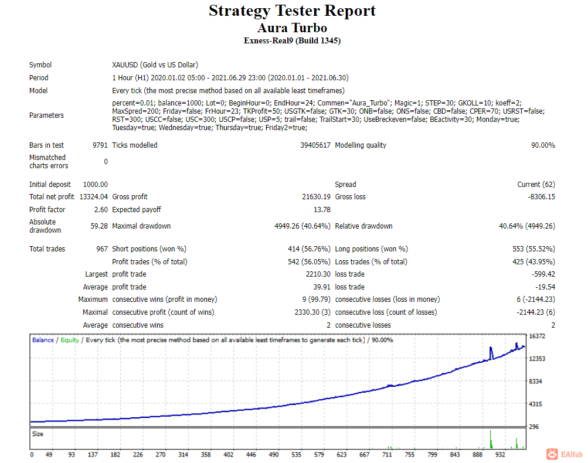Screen dimensions: 588x463
Task: Select consecutive losses value 6 (-2144.23)
Action: coord(536,299)
